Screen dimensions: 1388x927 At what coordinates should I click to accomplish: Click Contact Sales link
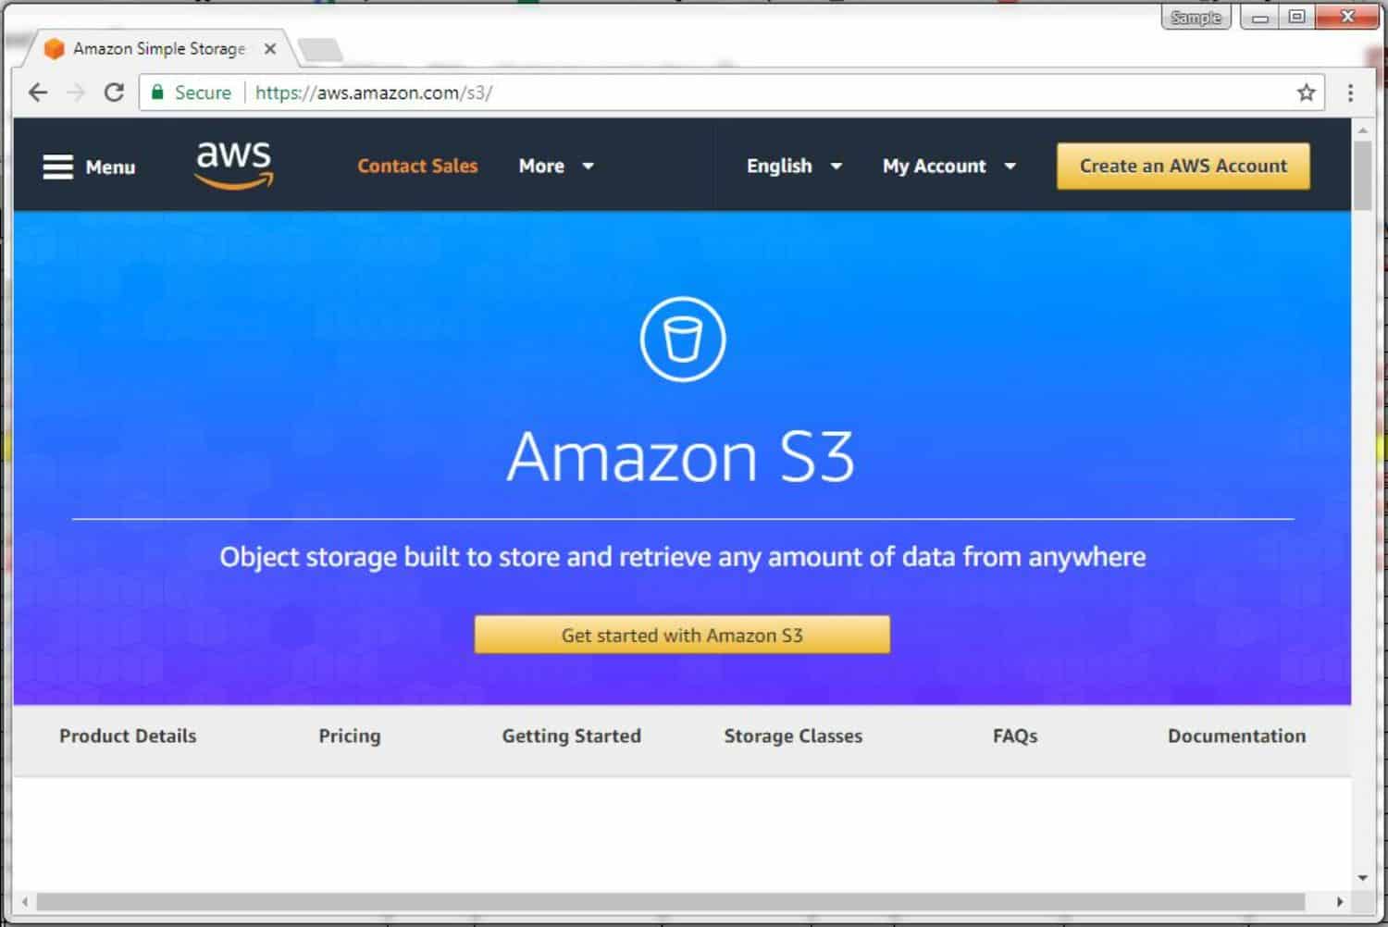point(417,167)
